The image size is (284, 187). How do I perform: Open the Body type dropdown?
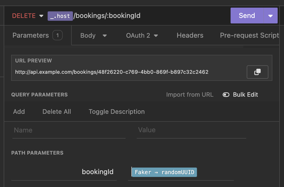pos(93,36)
